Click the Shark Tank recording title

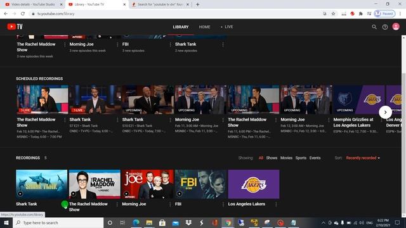click(27, 204)
